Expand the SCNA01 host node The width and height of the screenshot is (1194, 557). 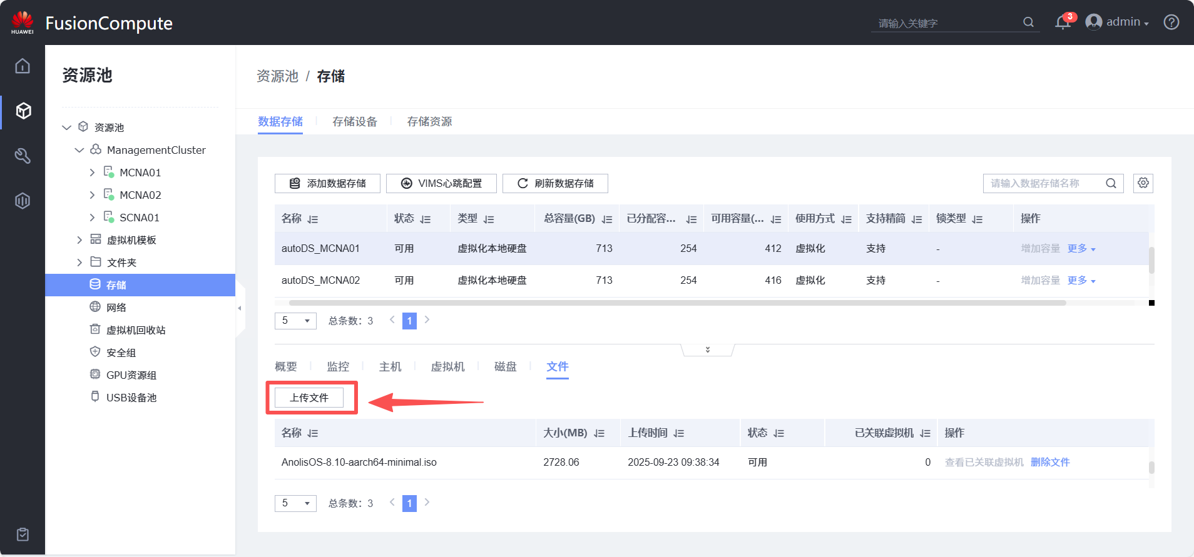(x=92, y=218)
